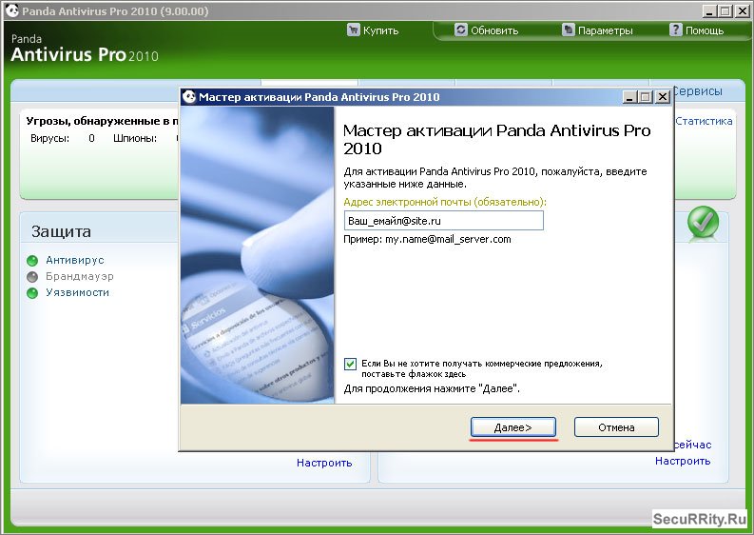Viewport: 754px width, 535px height.
Task: Click the Купить shopping cart icon
Action: 353,30
